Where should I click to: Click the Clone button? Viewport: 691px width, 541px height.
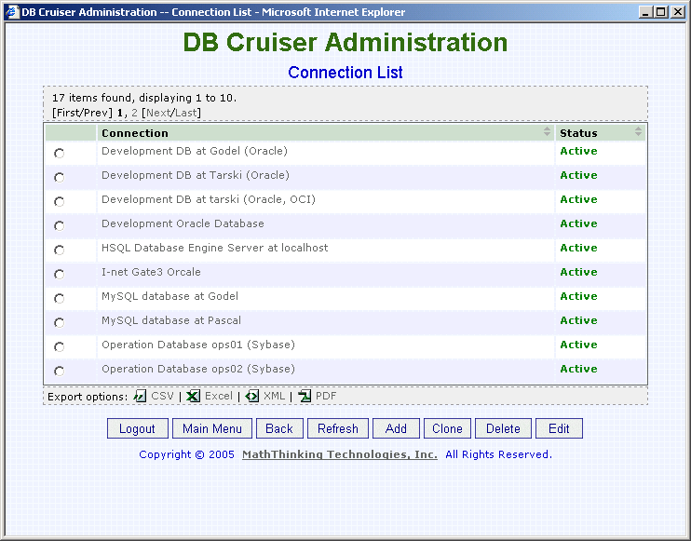447,428
